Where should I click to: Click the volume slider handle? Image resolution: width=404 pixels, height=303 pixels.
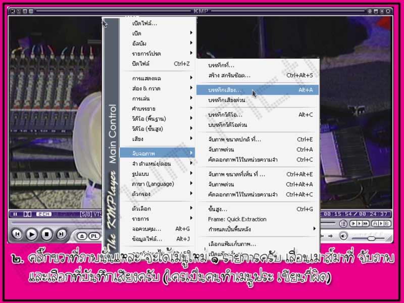click(371, 238)
